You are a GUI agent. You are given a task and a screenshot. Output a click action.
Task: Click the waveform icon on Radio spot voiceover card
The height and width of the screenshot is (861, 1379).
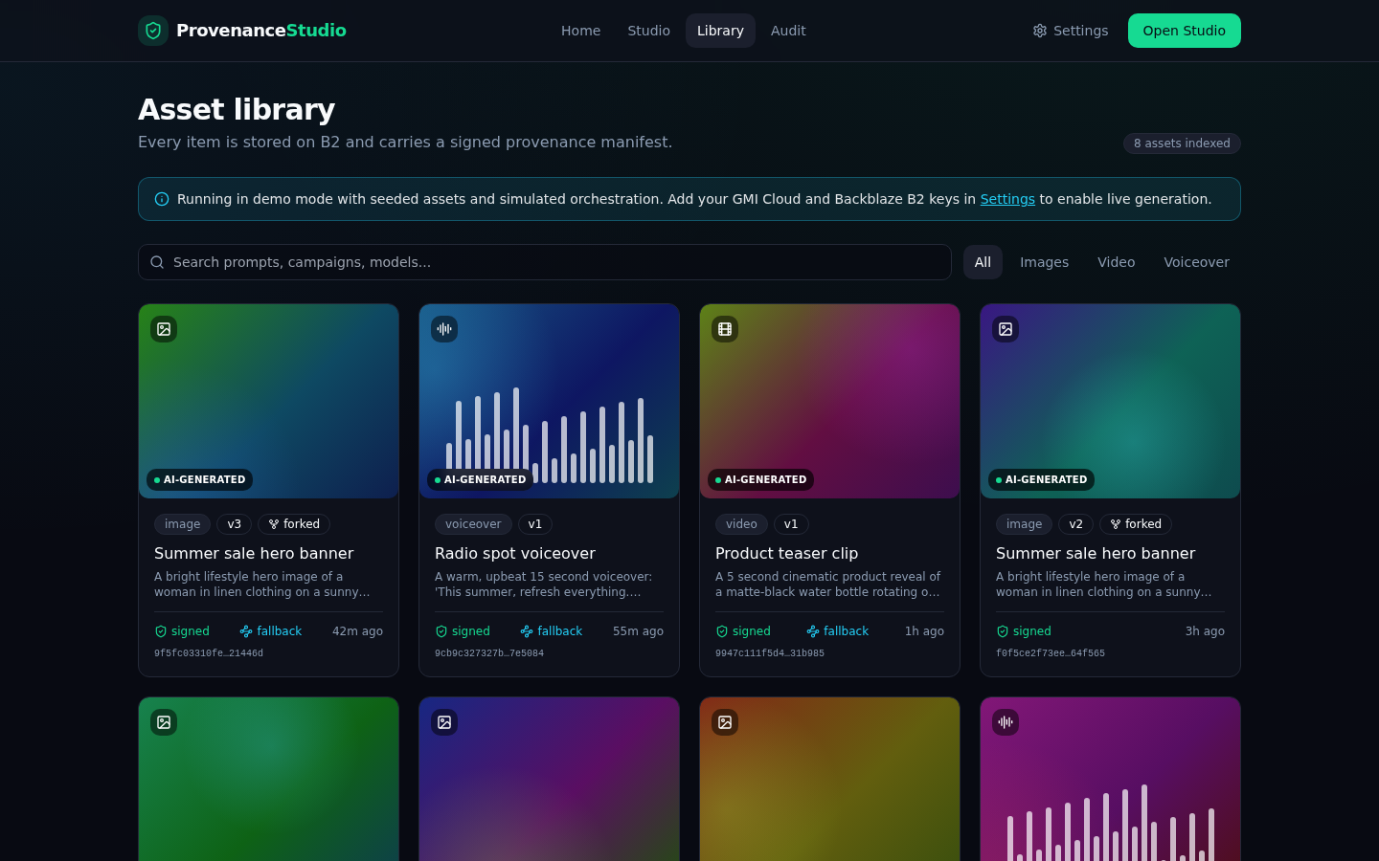point(444,329)
